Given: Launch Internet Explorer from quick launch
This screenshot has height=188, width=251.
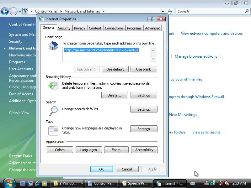Looking at the screenshot, I should click(x=37, y=183).
